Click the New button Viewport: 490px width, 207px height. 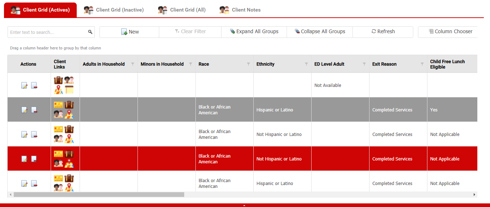[x=130, y=32]
